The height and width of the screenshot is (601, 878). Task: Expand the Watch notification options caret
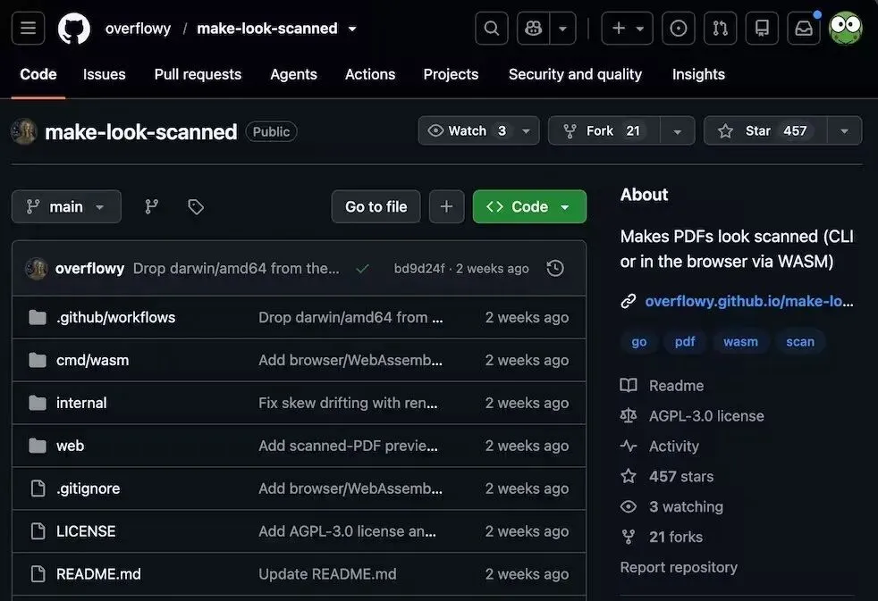(527, 131)
